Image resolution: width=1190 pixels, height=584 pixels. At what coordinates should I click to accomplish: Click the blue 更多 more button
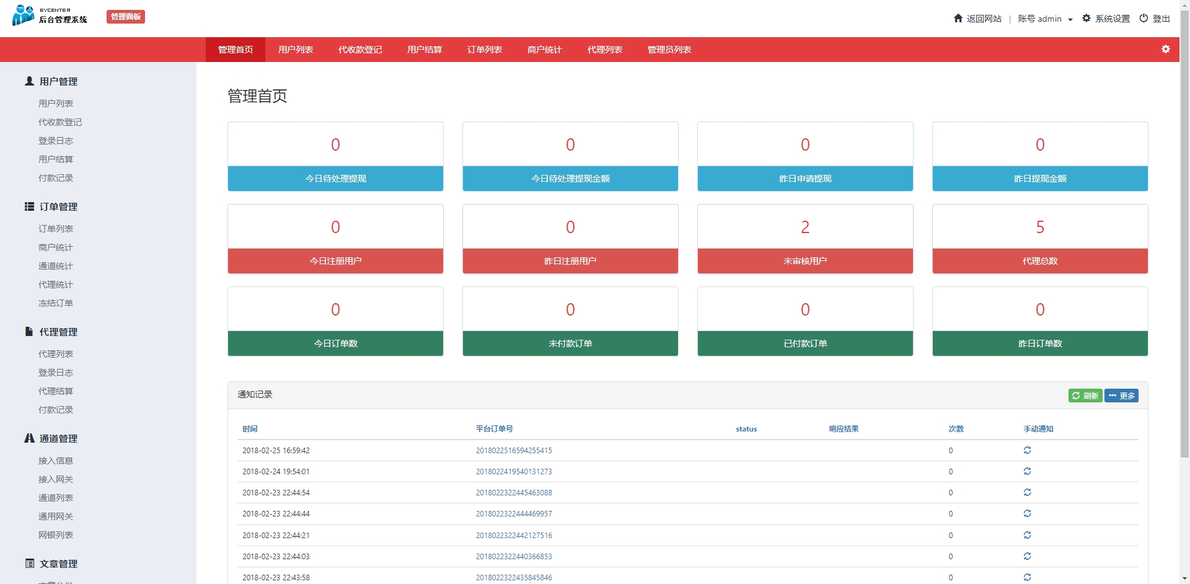point(1121,396)
